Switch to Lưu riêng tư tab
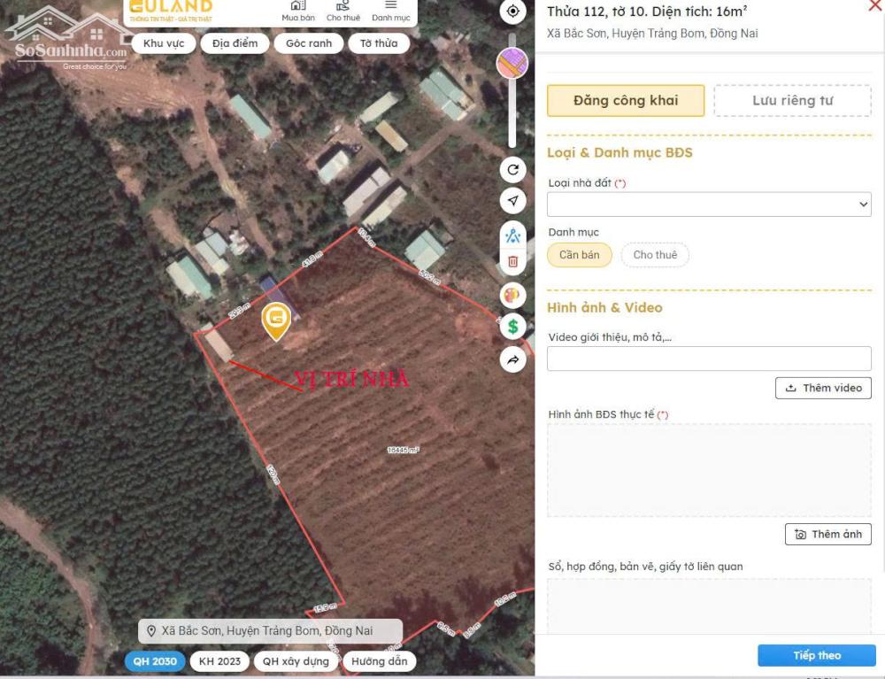The height and width of the screenshot is (679, 885). tap(792, 101)
